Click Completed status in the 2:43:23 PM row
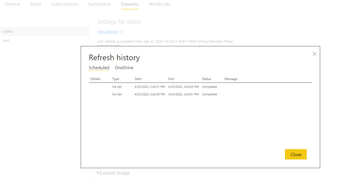The image size is (345, 184). pos(209,87)
